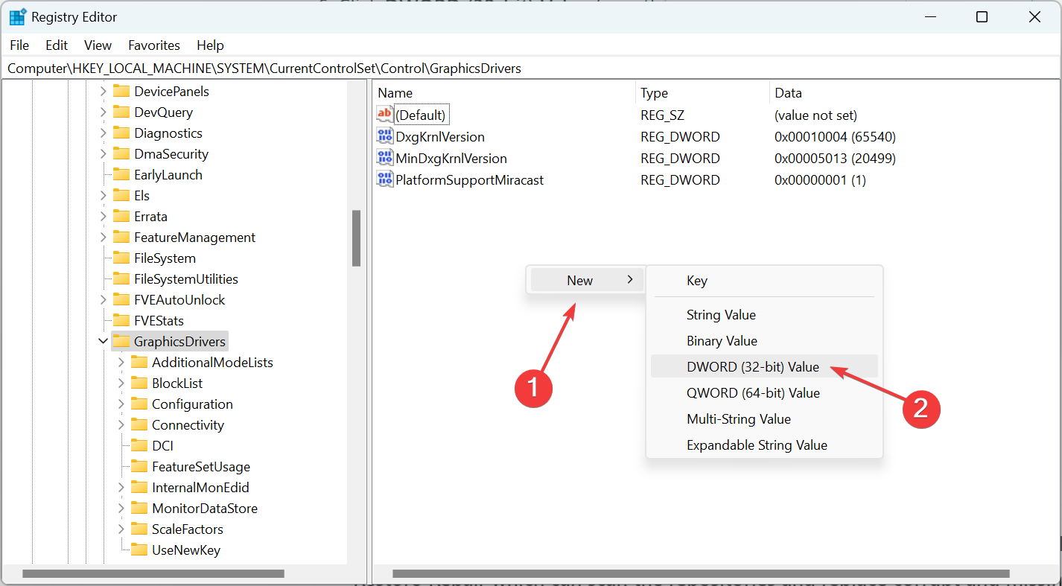This screenshot has height=586, width=1062.
Task: Click the DmaSecurity folder icon
Action: pyautogui.click(x=121, y=153)
